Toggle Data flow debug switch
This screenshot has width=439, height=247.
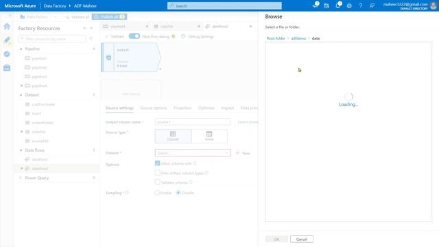134,36
